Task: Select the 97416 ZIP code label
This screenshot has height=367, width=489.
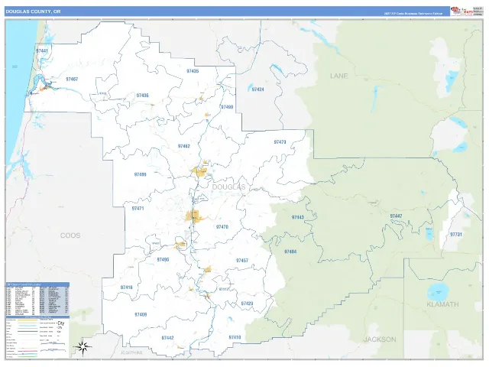Action: click(x=126, y=287)
